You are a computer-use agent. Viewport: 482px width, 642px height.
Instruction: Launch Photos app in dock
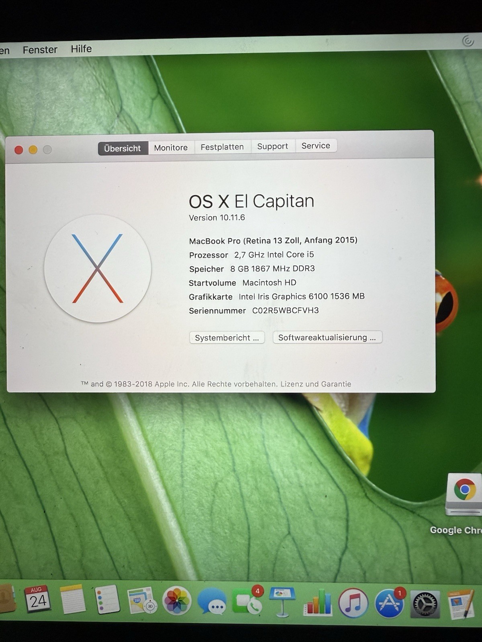[x=177, y=601]
